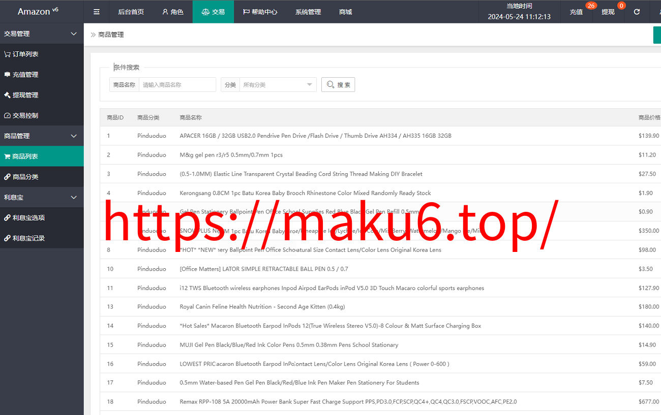Viewport: 661px width, 415px height.
Task: Open 充值管理 in the sidebar
Action: point(42,74)
